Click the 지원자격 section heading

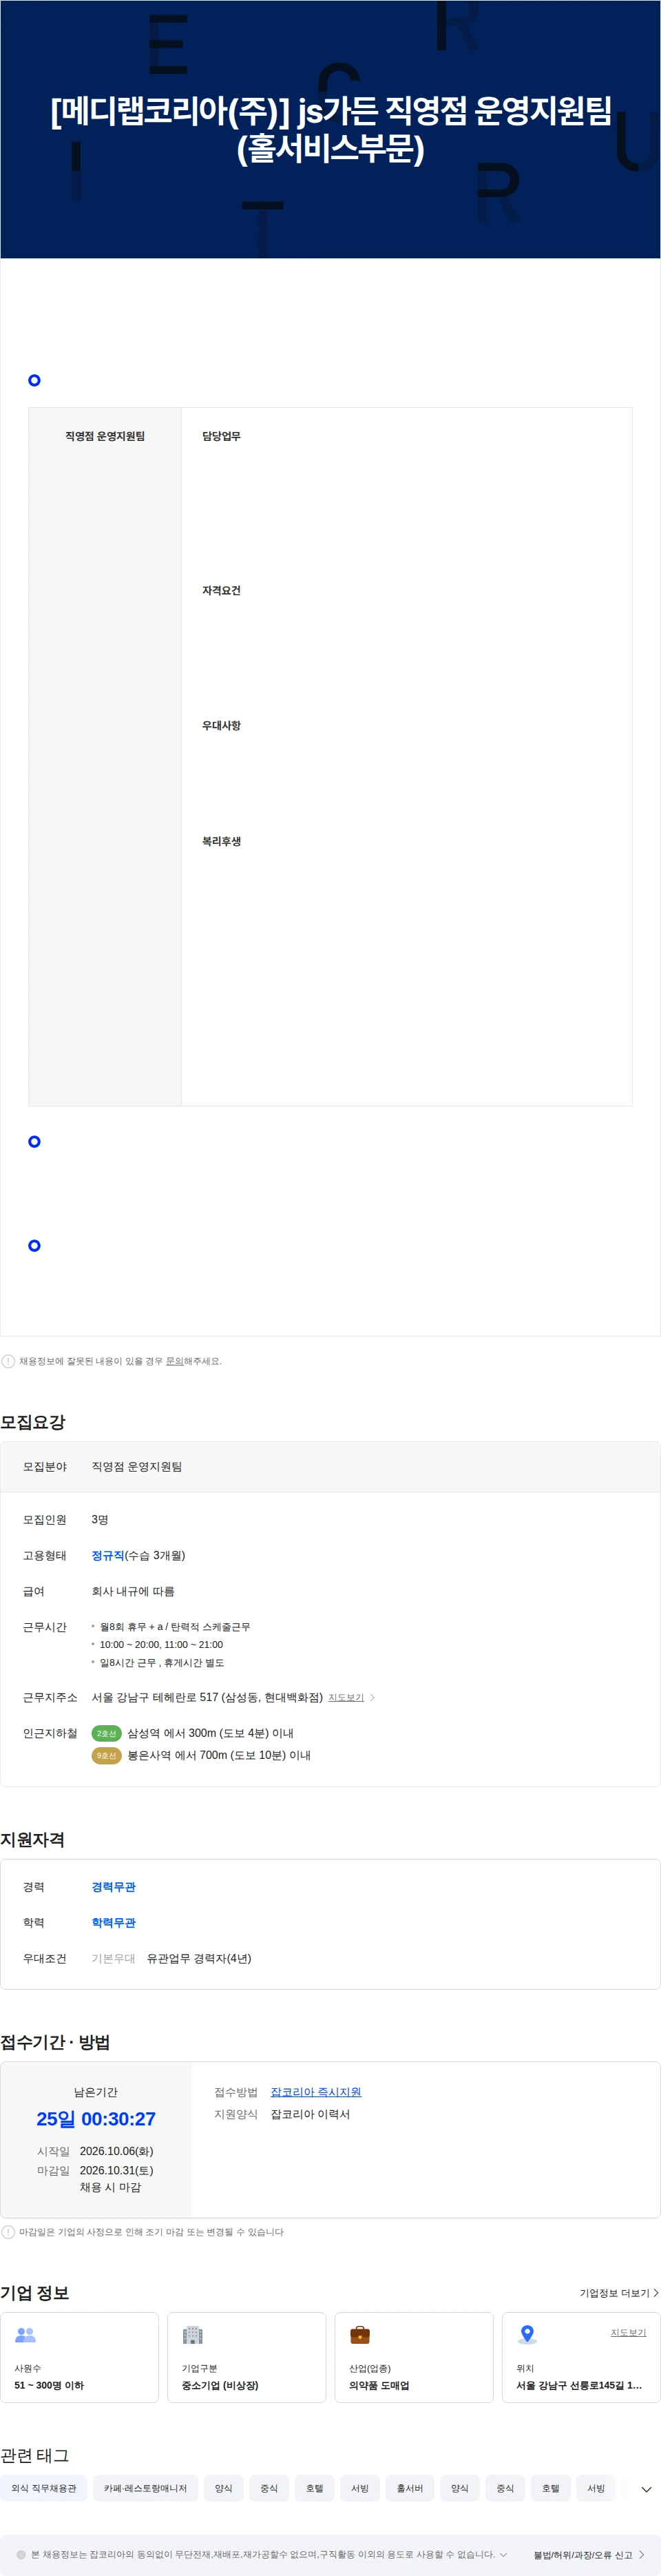pyautogui.click(x=33, y=1840)
